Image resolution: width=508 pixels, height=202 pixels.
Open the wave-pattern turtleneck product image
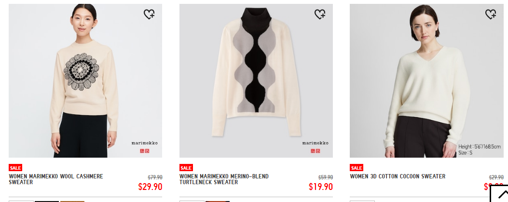click(256, 81)
